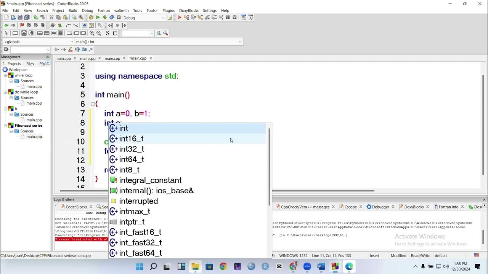This screenshot has height=274, width=488.
Task: Click the Stop debugger icon
Action: click(x=234, y=17)
